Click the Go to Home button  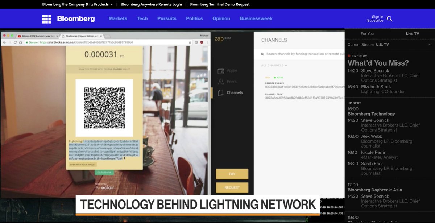click(x=104, y=172)
